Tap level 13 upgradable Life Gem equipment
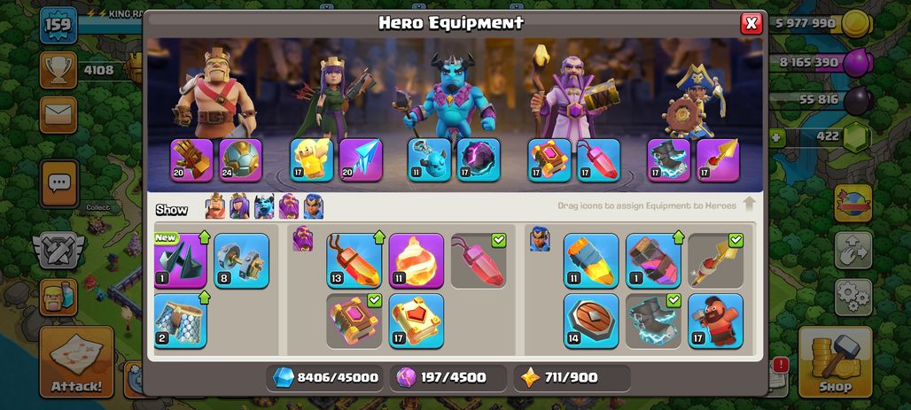 354,260
